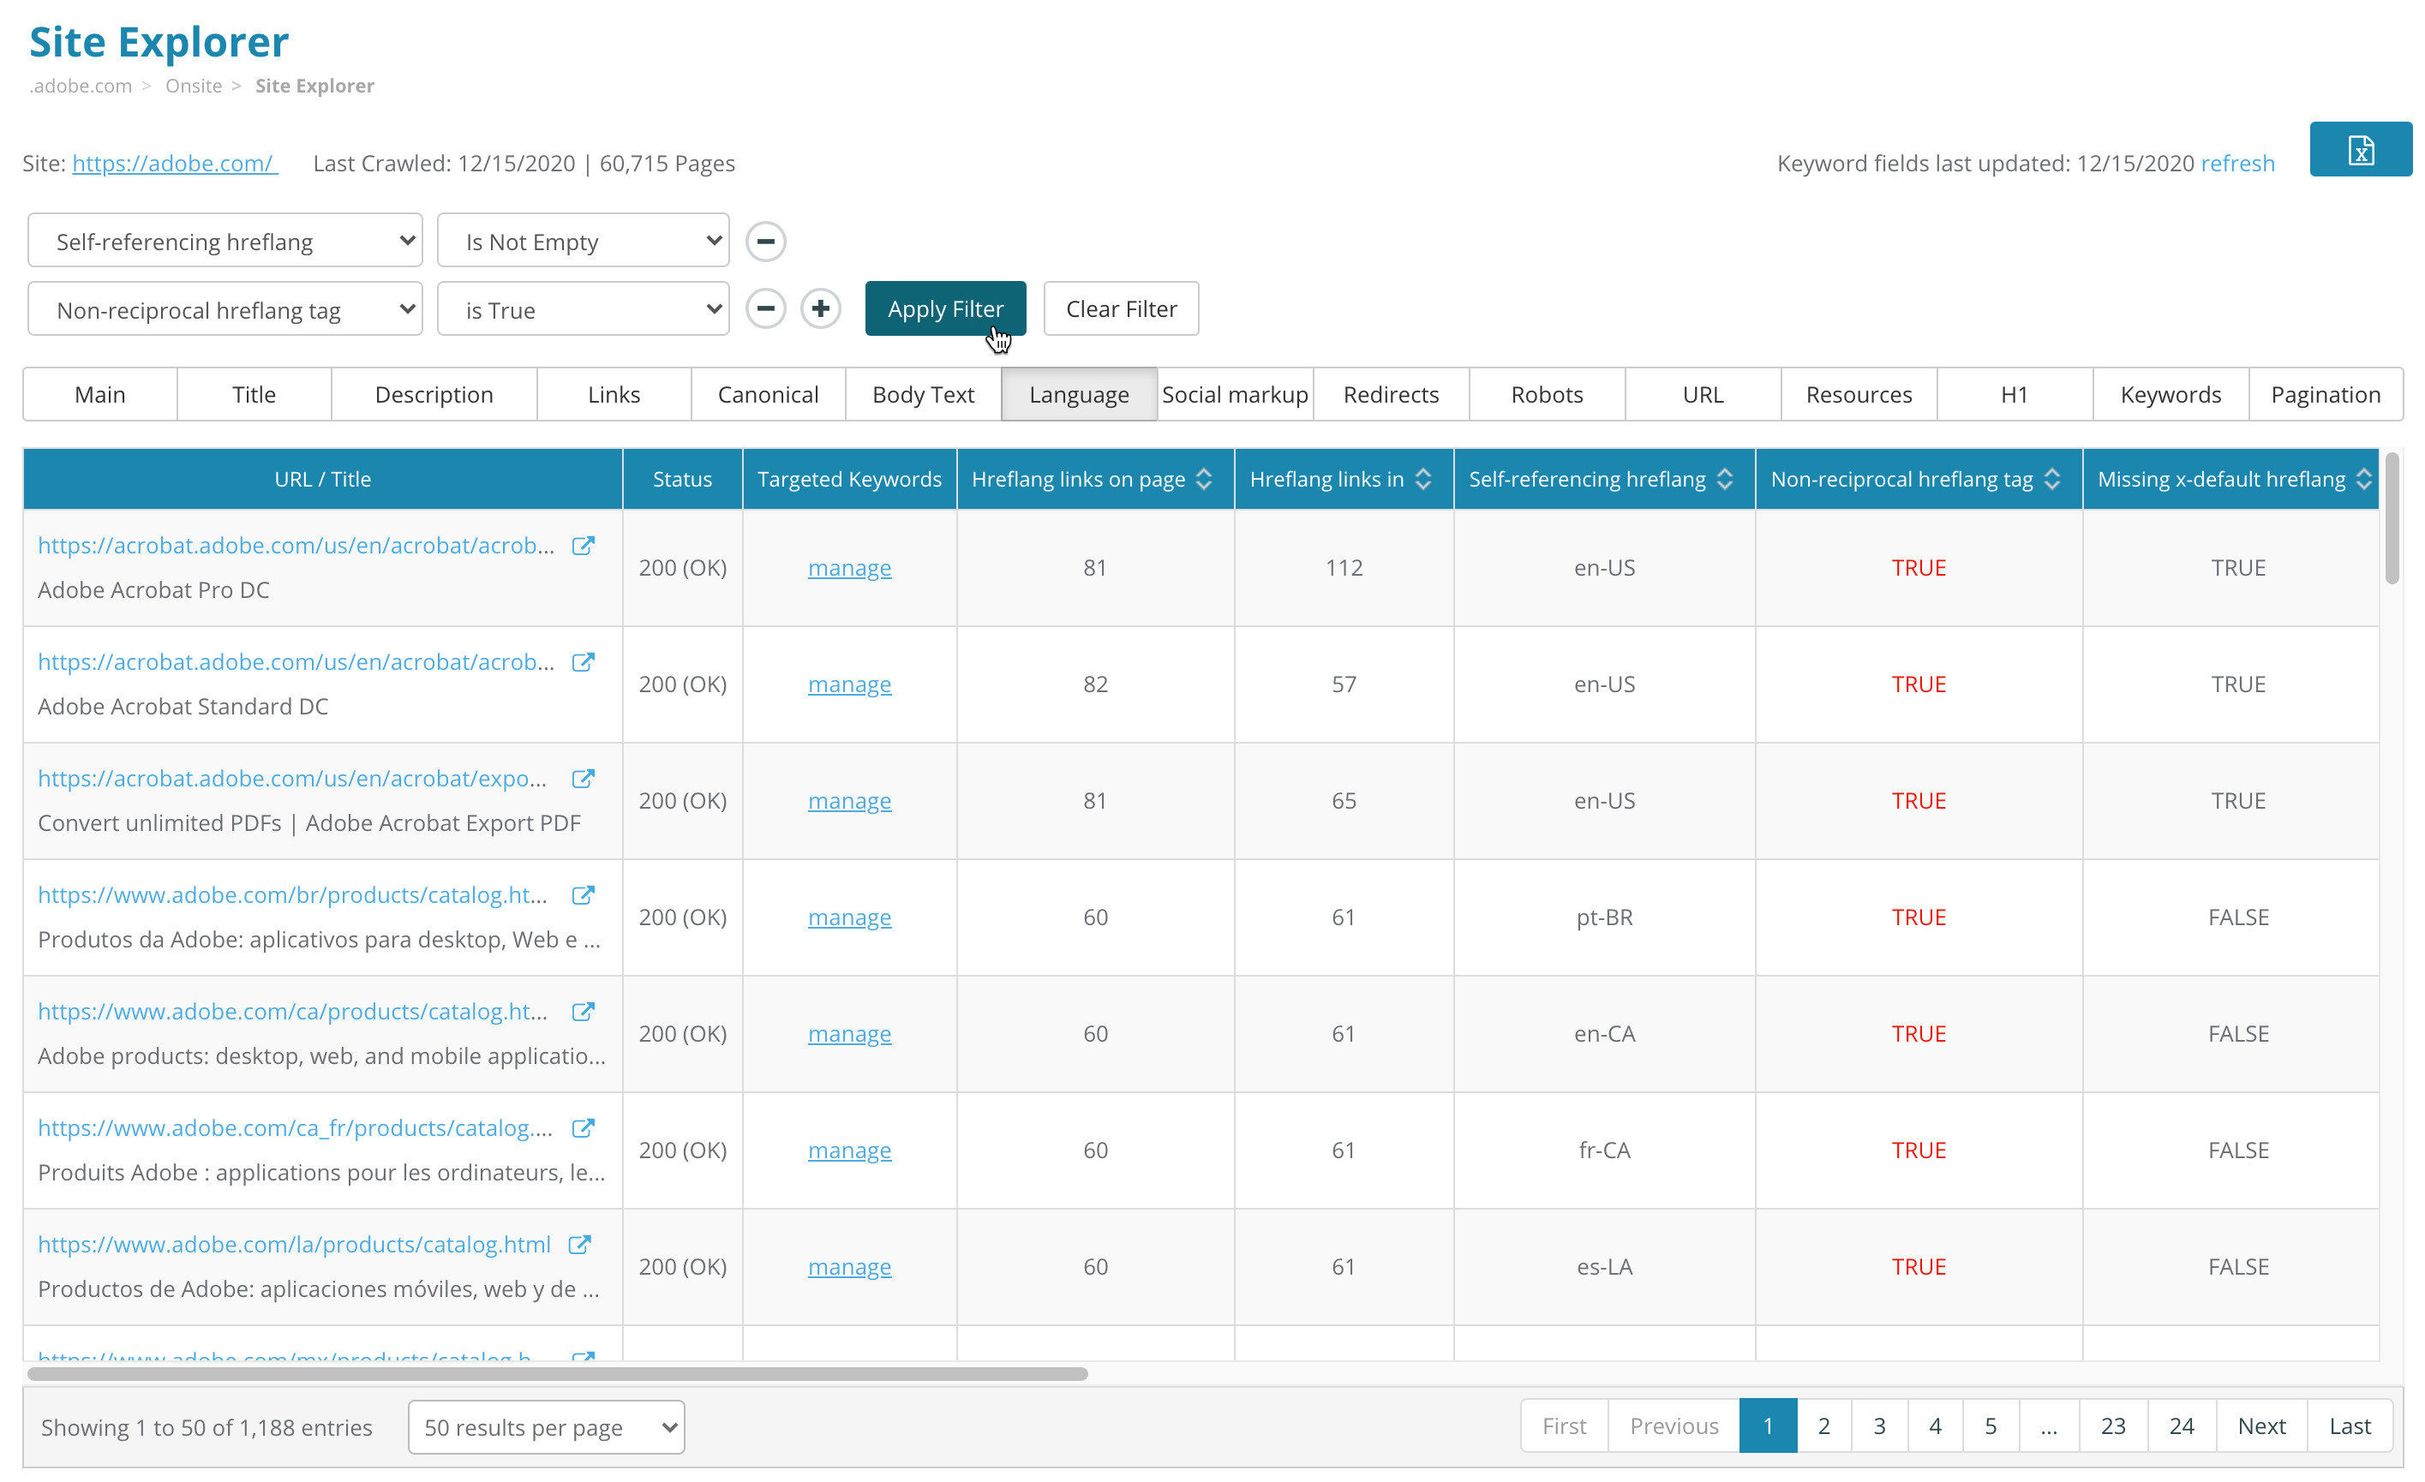Click the external link icon for Adobe Acrobat Standard DC
The image size is (2425, 1482).
click(x=584, y=660)
